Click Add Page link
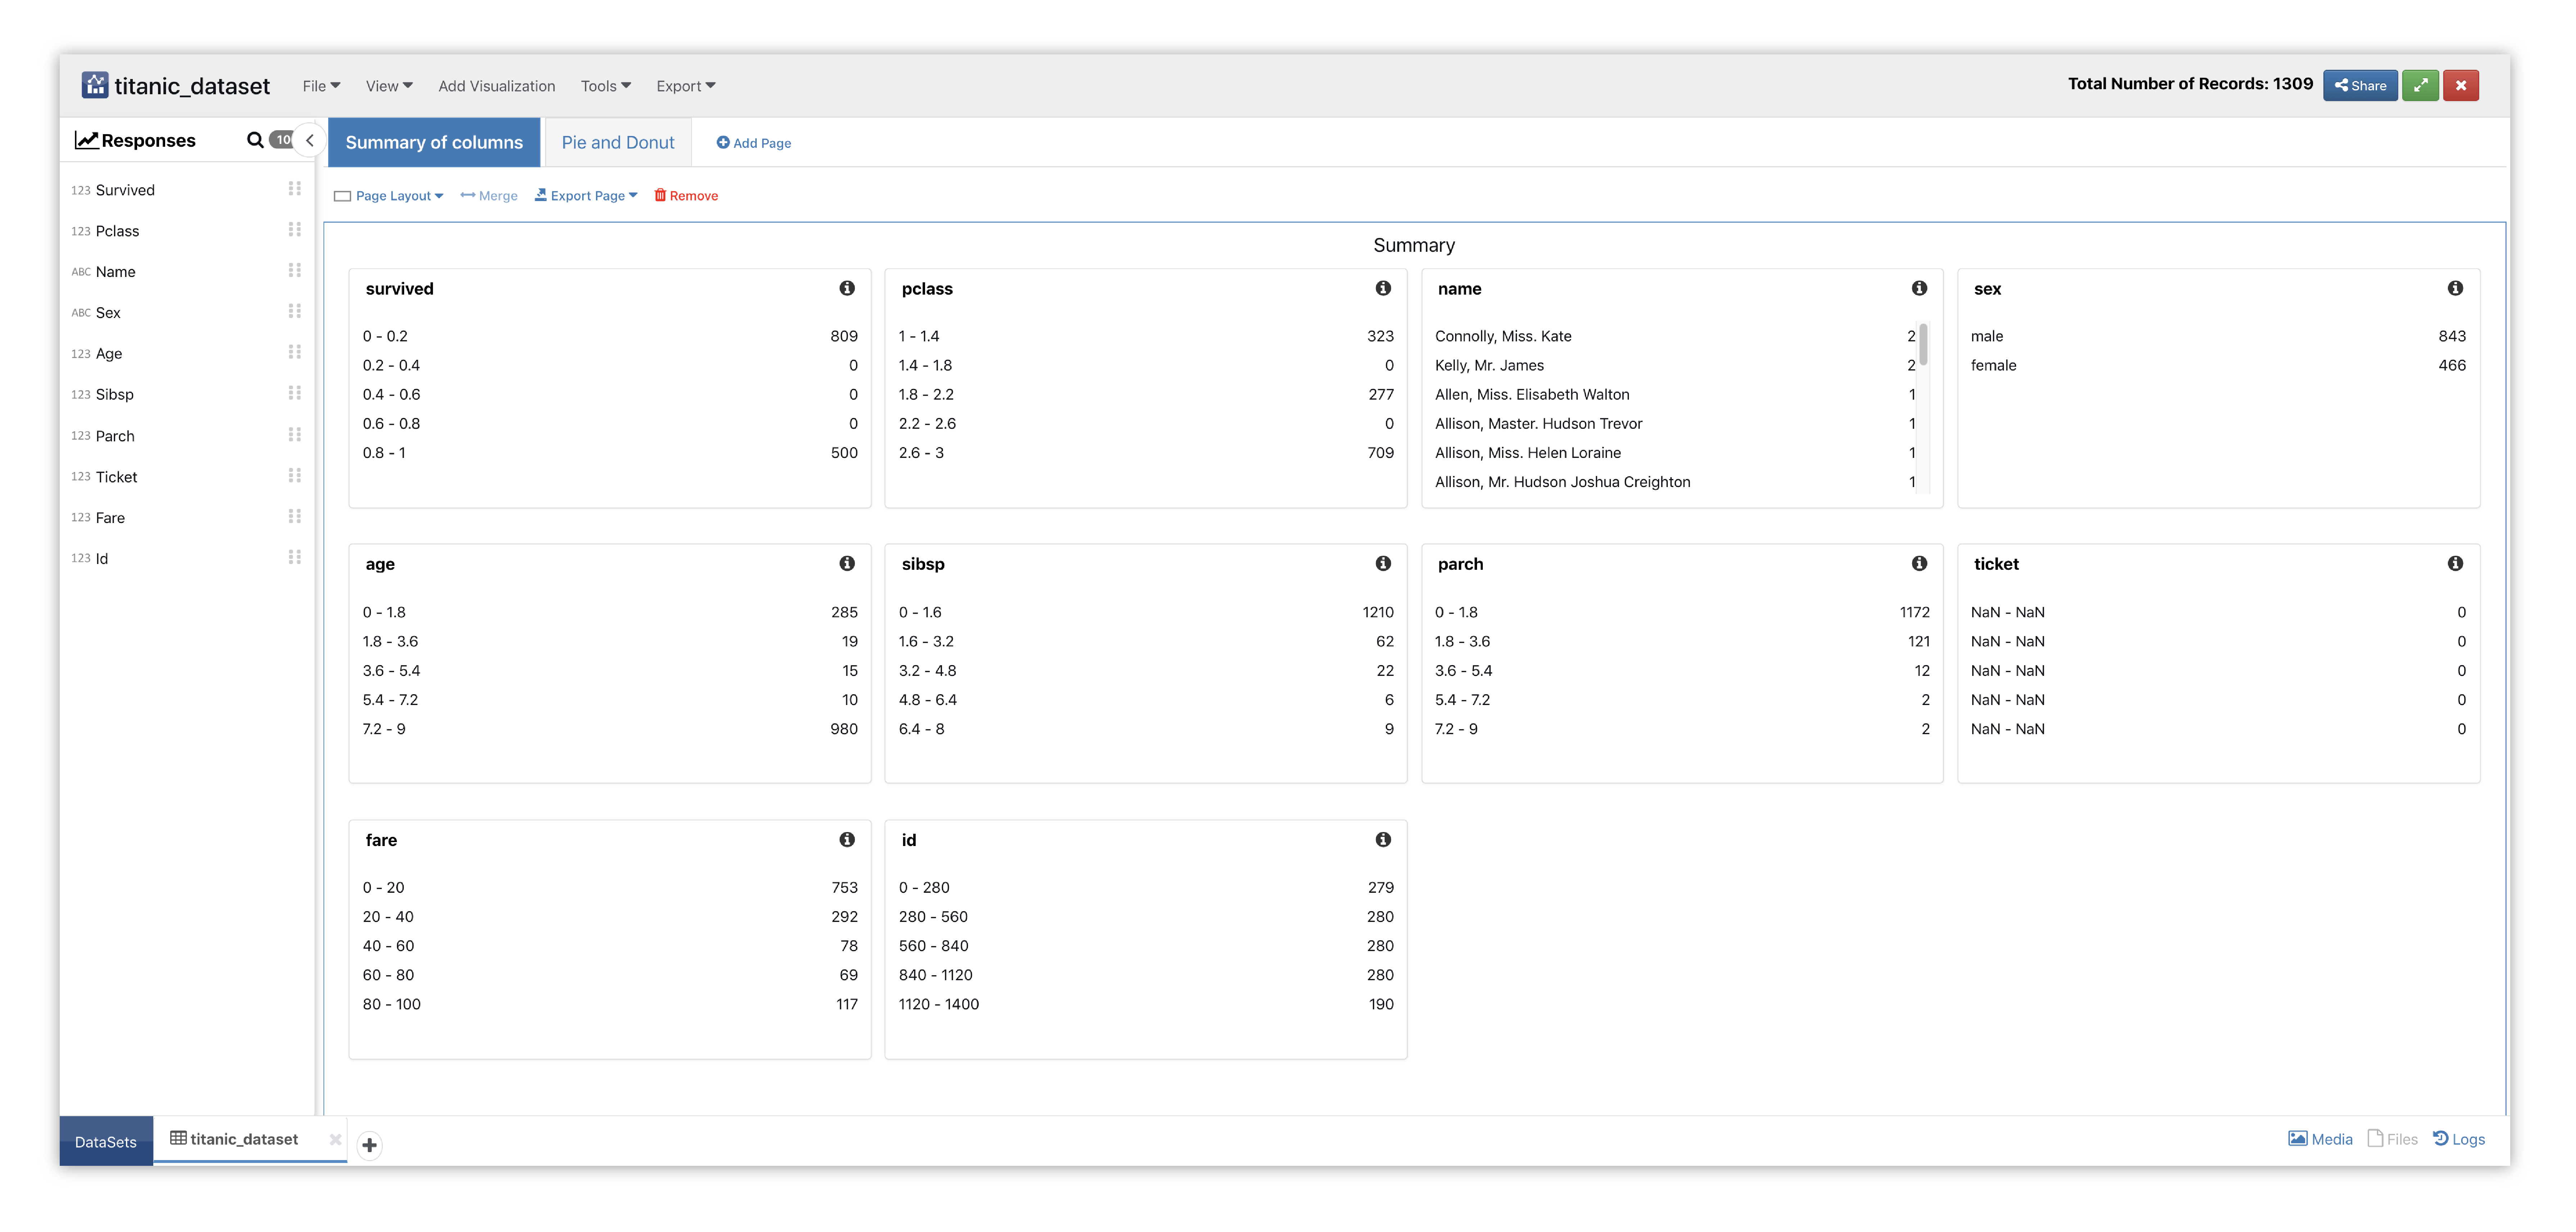Image resolution: width=2576 pixels, height=1232 pixels. 754,143
